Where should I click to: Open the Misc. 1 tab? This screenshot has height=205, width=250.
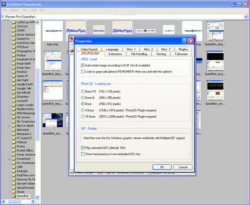131,49
